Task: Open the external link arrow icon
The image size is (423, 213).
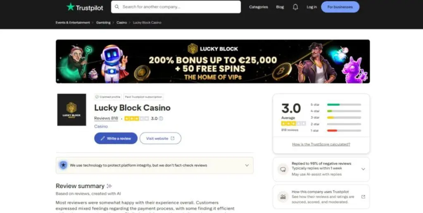Action: pos(363,197)
